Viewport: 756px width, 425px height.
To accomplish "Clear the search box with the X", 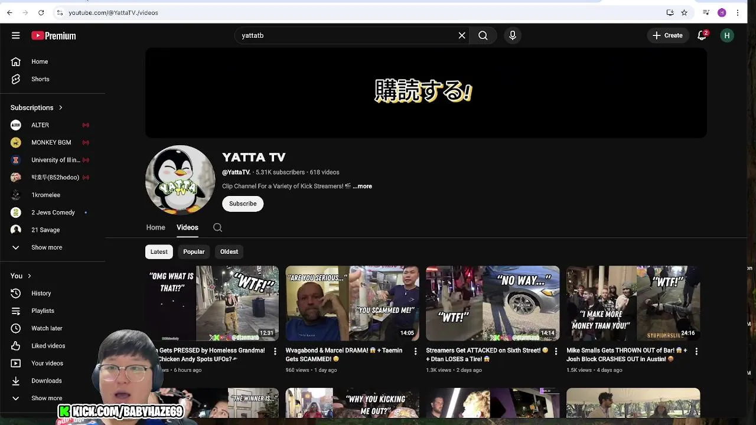I will click(x=462, y=35).
